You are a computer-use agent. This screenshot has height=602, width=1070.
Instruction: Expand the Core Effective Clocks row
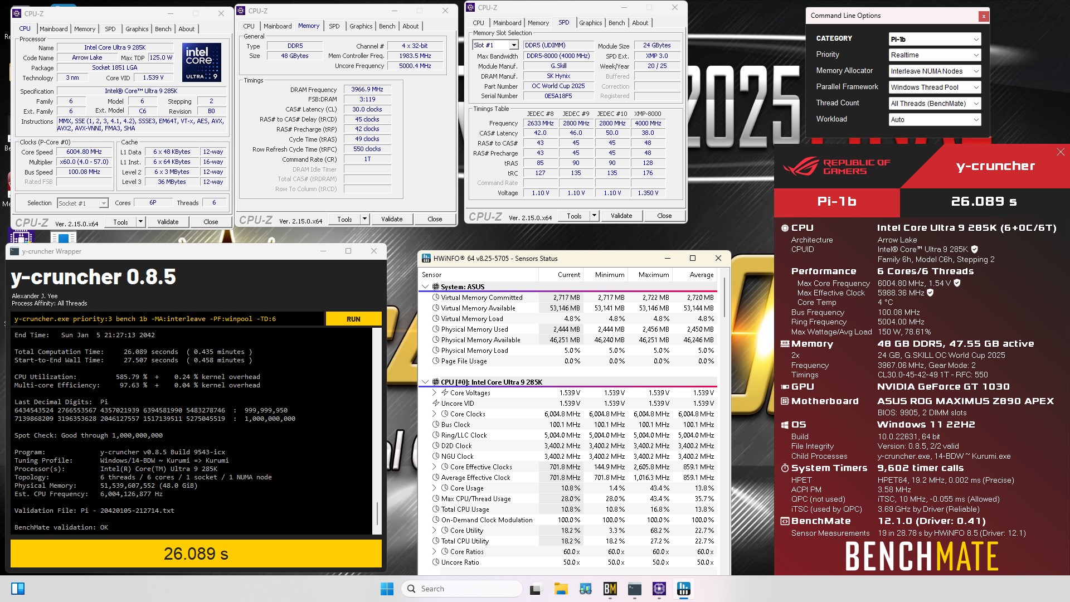pyautogui.click(x=435, y=467)
